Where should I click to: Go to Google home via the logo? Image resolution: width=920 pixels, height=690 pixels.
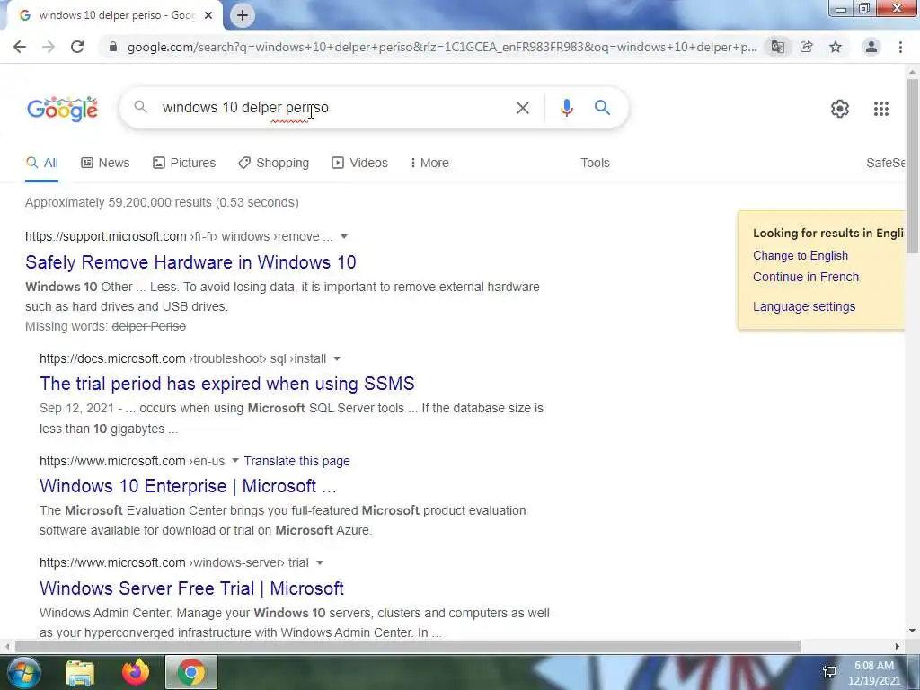click(62, 109)
